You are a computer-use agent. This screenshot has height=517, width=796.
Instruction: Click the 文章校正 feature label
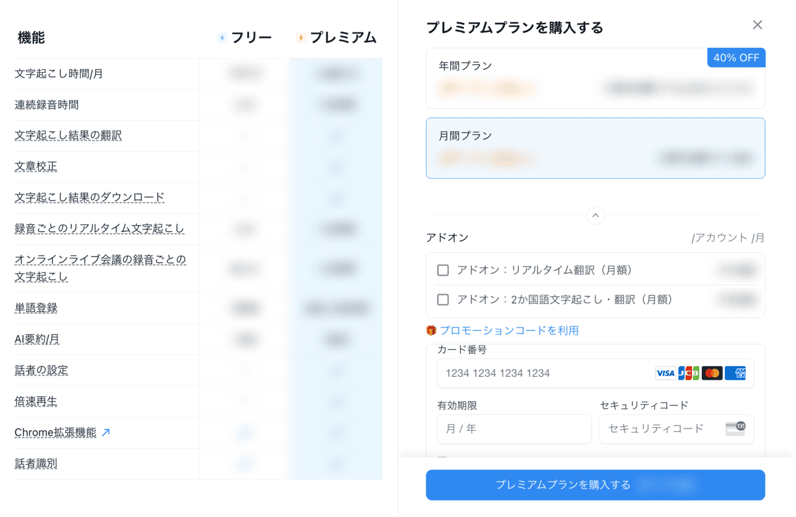coord(36,167)
